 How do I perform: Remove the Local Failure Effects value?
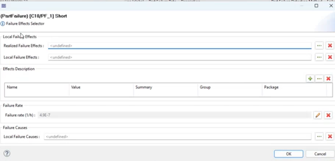330,57
